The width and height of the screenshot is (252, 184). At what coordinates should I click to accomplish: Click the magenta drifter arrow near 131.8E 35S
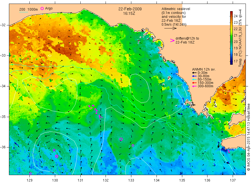[x=101, y=117]
